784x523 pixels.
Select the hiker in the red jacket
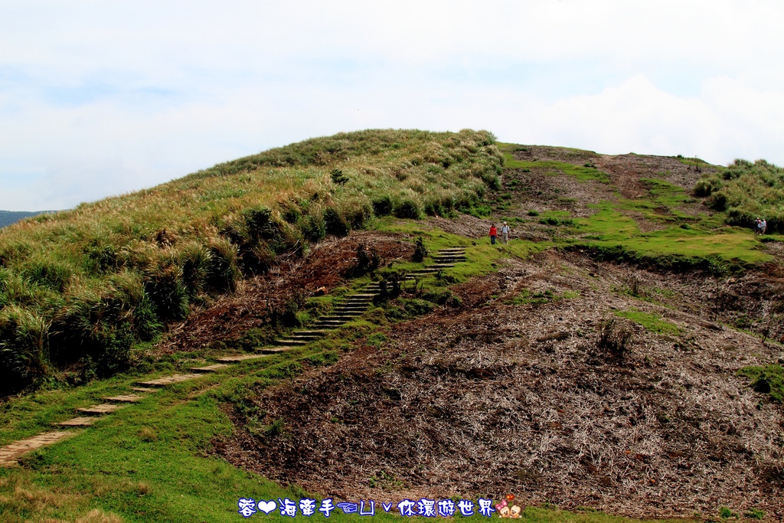[493, 234]
